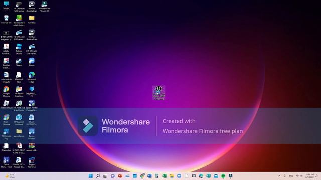Select the Poppy Playtime shortcut
The height and width of the screenshot is (180, 321).
click(32, 162)
